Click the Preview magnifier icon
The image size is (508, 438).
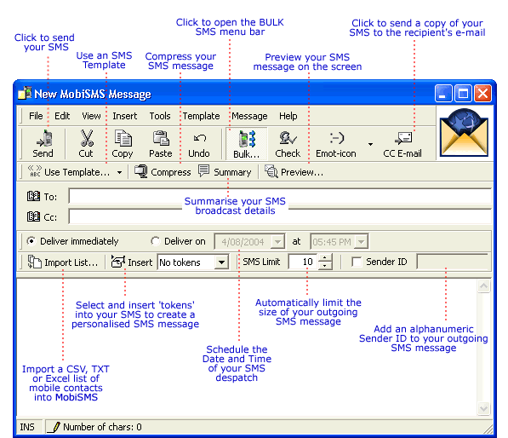(271, 171)
